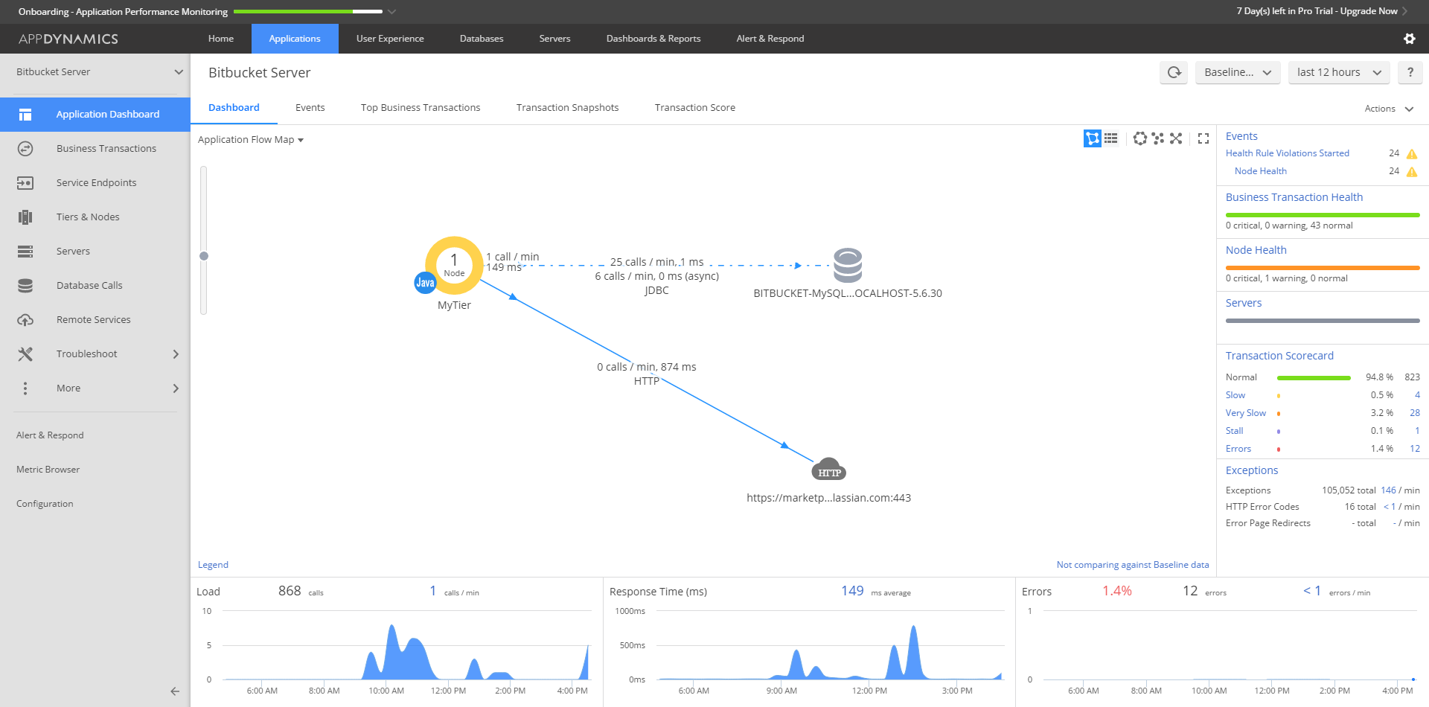Open the help question mark button
1429x707 pixels.
pos(1410,72)
